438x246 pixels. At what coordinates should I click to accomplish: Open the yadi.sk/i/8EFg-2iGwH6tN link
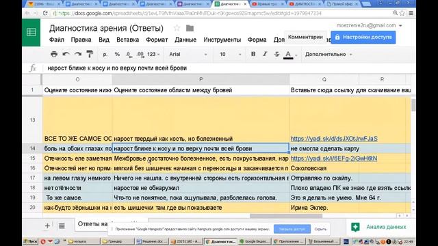tap(333, 159)
